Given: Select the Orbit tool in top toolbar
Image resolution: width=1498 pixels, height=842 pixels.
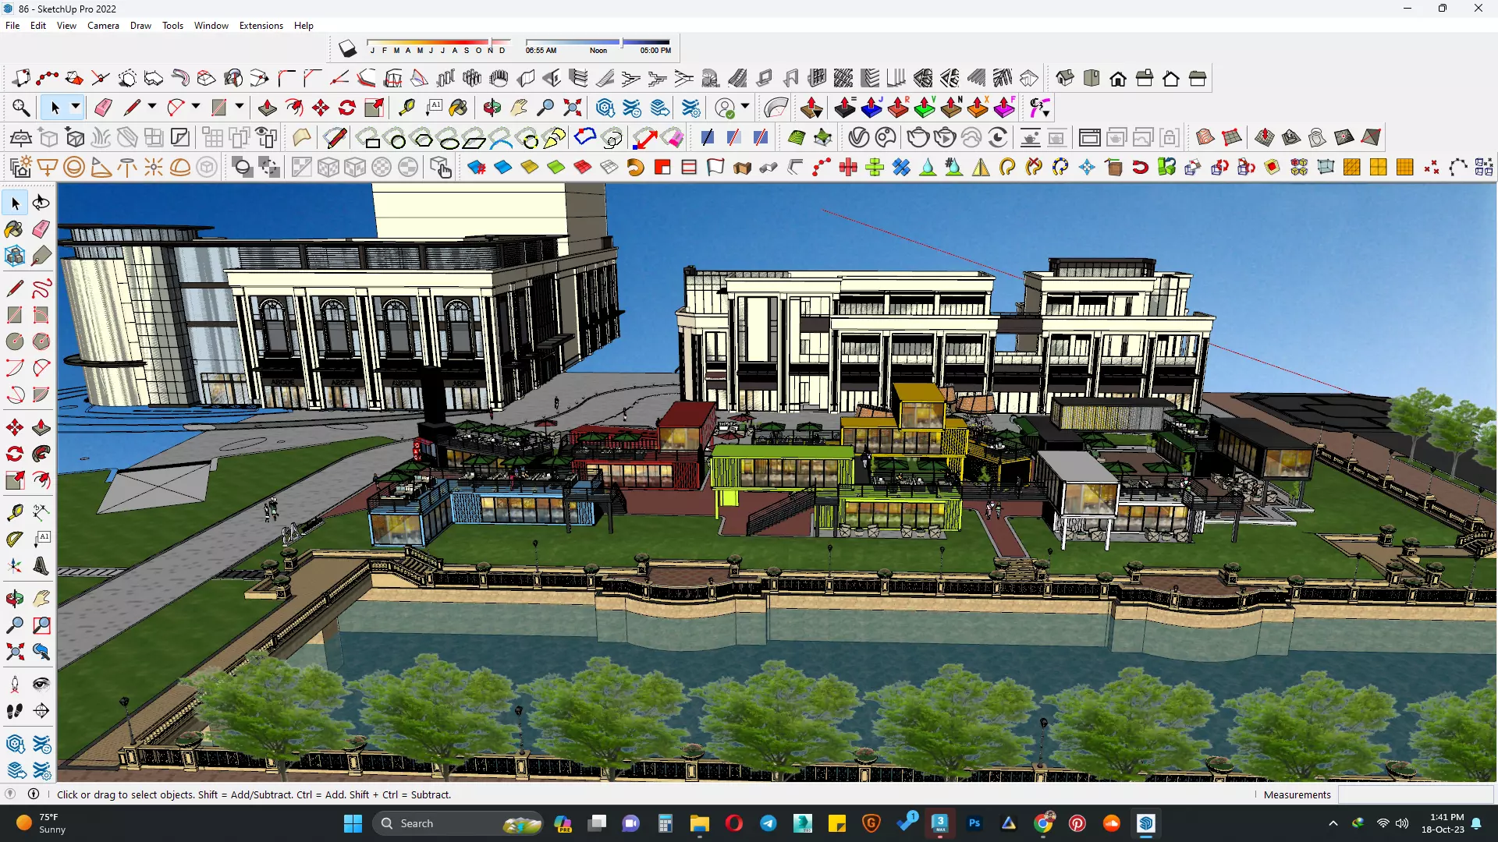Looking at the screenshot, I should pyautogui.click(x=492, y=108).
